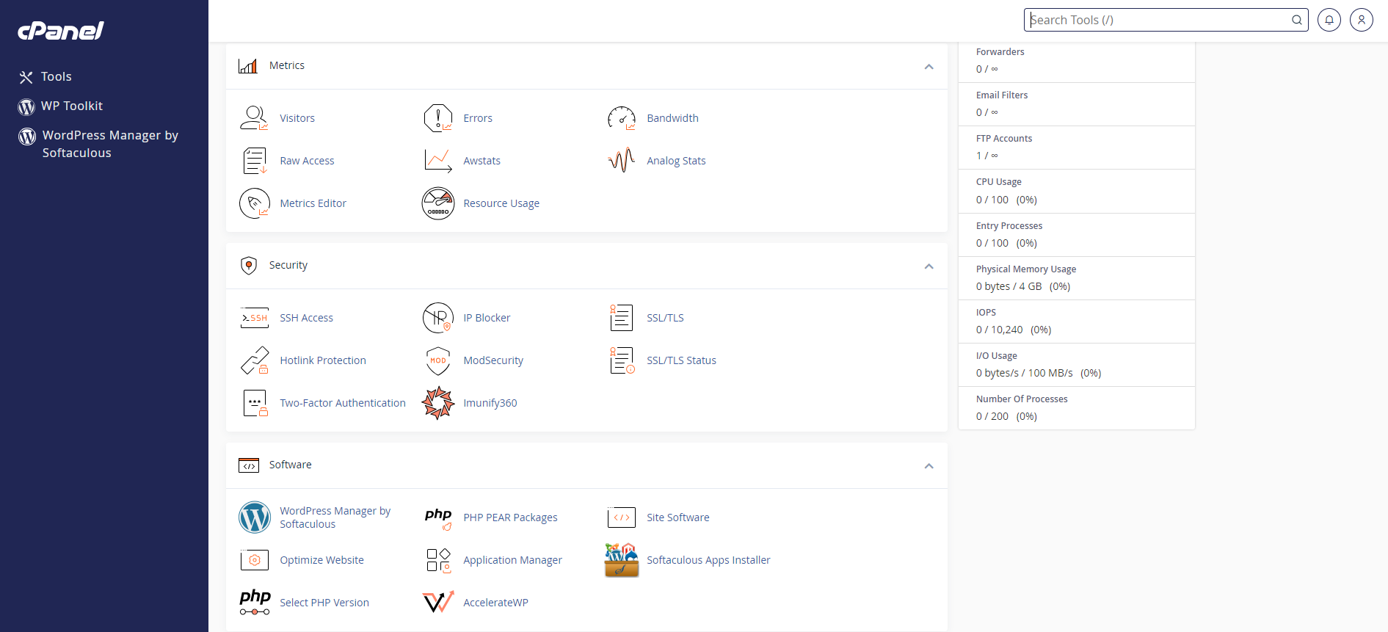The width and height of the screenshot is (1388, 632).
Task: Click the Application Manager link
Action: pyautogui.click(x=512, y=560)
